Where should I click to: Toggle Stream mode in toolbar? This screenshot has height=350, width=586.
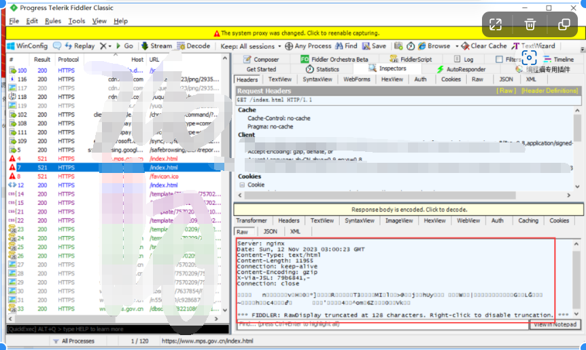(156, 46)
